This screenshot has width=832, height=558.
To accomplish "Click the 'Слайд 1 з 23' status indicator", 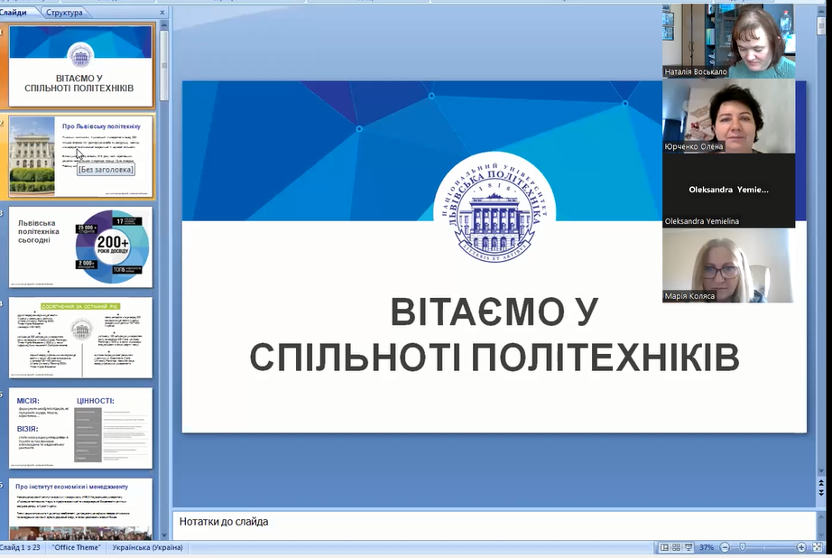I will click(20, 547).
